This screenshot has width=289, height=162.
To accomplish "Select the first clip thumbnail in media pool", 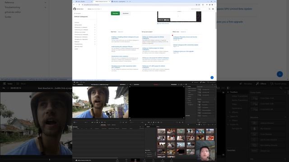I will 161,131.
